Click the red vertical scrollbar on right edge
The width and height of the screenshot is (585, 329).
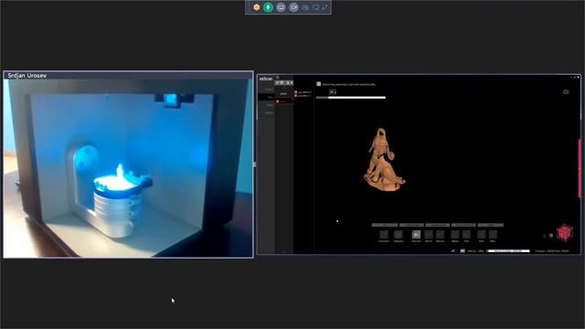click(580, 168)
